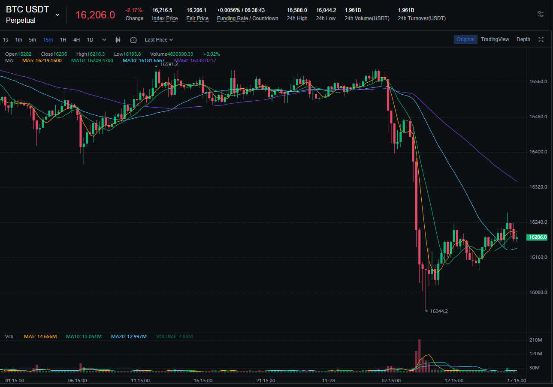This screenshot has width=553, height=387.
Task: Click the indicators gauge icon
Action: [133, 40]
